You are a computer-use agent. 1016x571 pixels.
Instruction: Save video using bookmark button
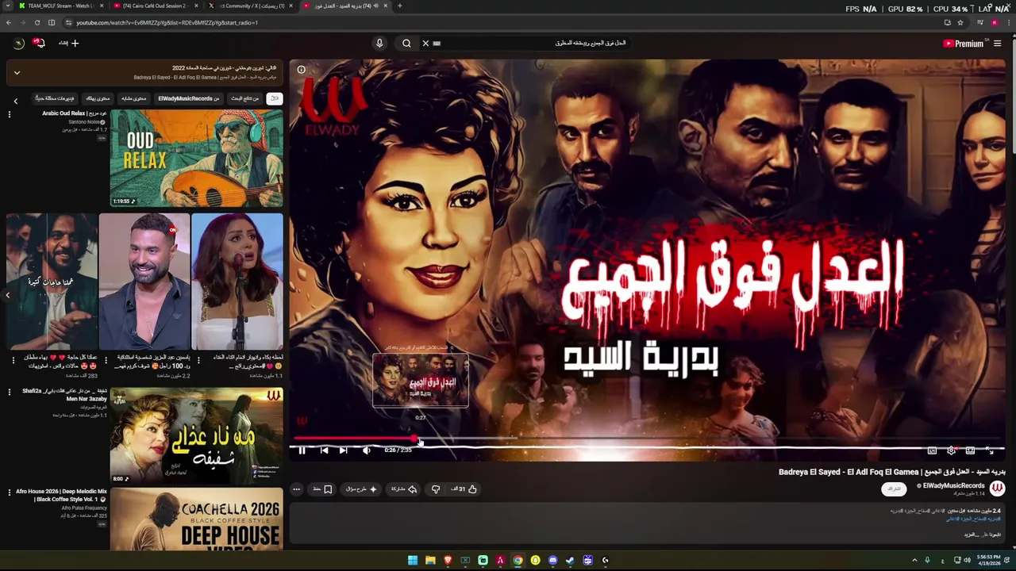322,489
